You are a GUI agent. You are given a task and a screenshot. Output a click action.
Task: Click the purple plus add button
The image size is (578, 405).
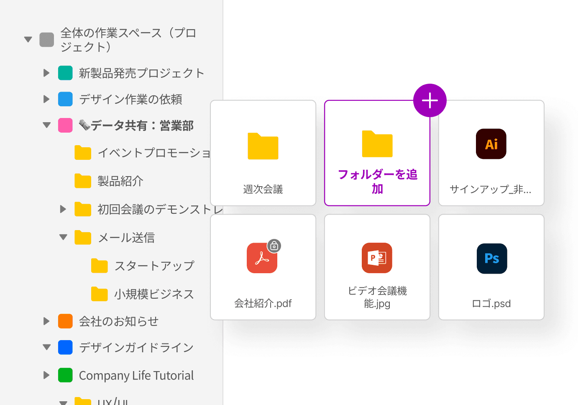click(430, 100)
